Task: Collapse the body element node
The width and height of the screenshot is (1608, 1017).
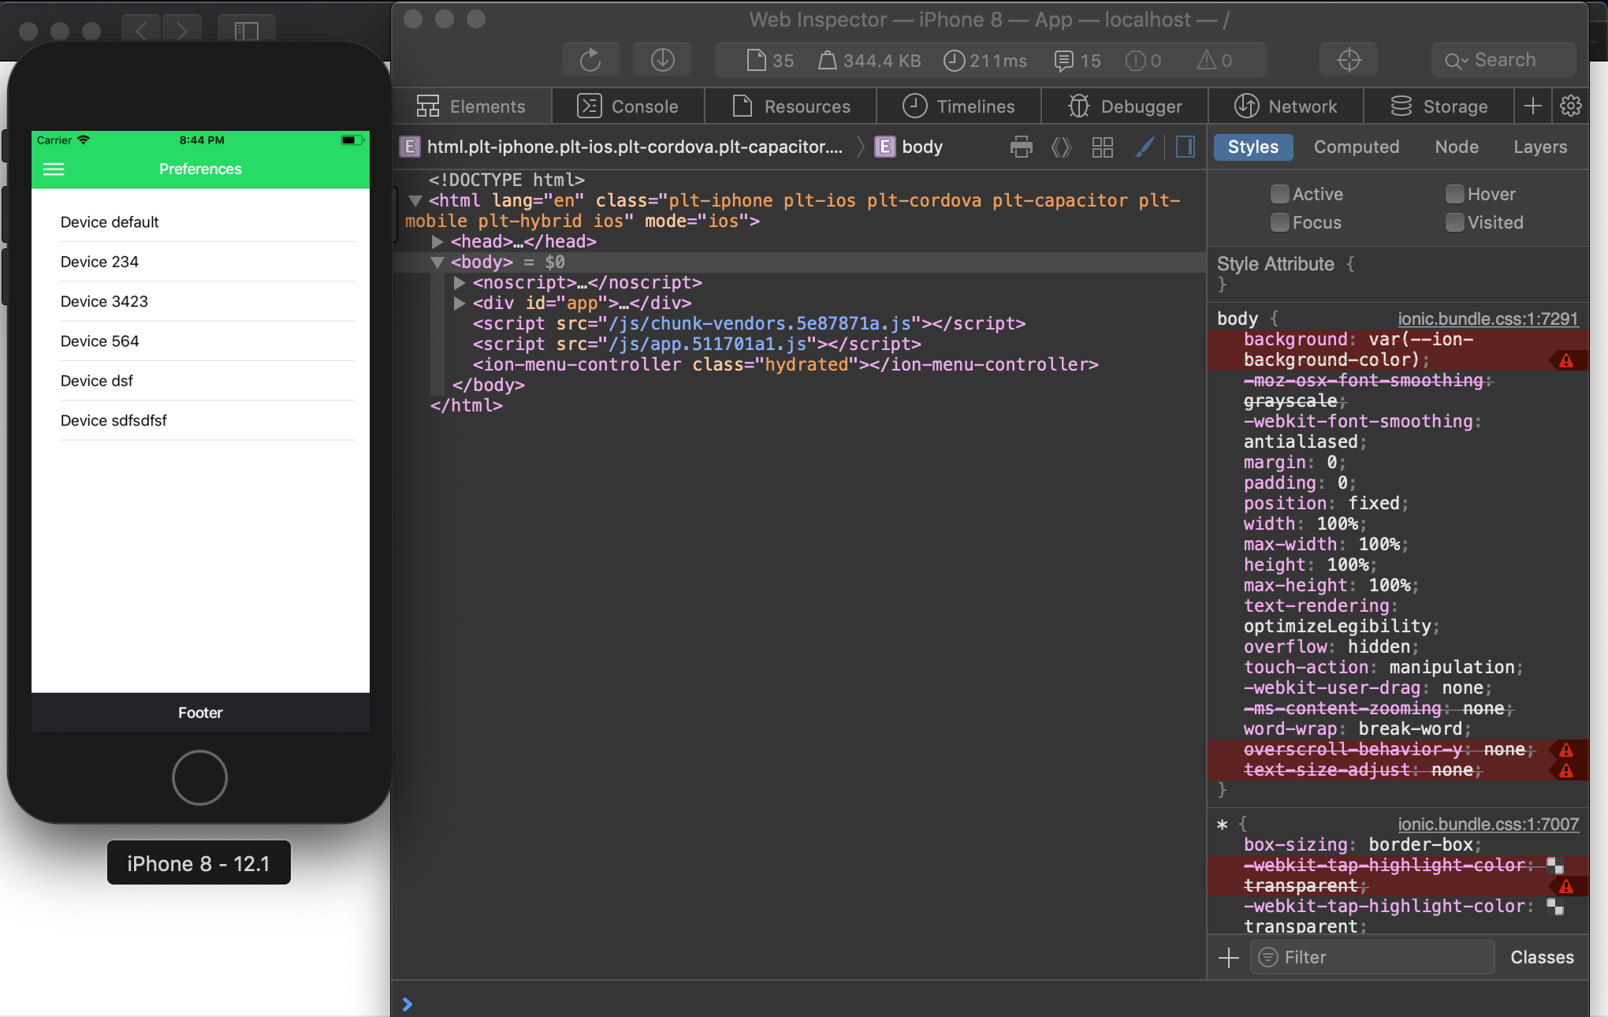Action: (437, 263)
